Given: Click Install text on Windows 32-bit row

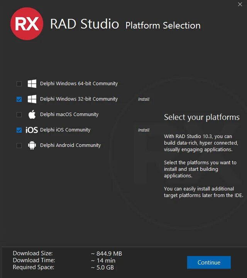Looking at the screenshot, I should [144, 99].
